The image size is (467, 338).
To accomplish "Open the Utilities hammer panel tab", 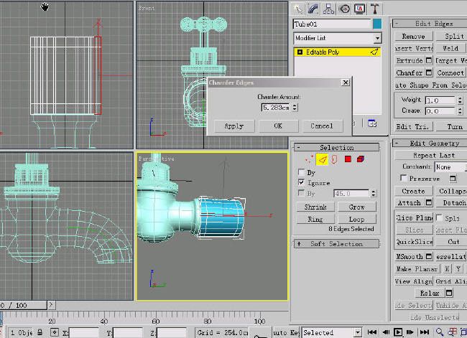I will (375, 9).
